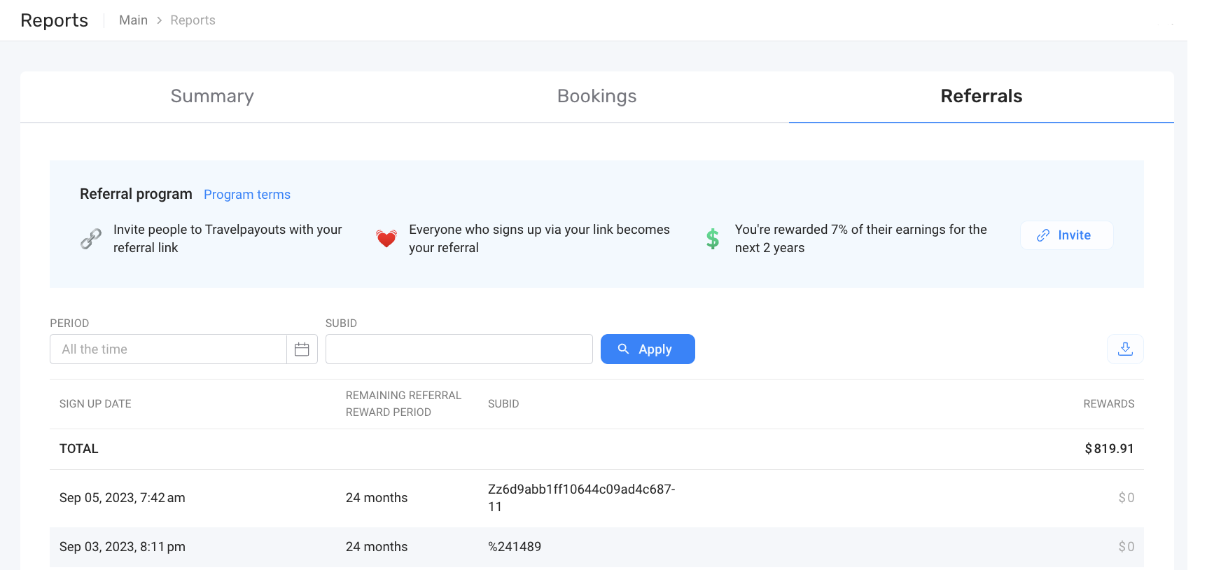Click the green dollar sign icon
Viewport: 1214px width, 570px height.
point(713,239)
